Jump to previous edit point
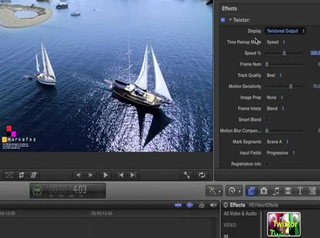The image size is (320, 238). click(x=121, y=175)
